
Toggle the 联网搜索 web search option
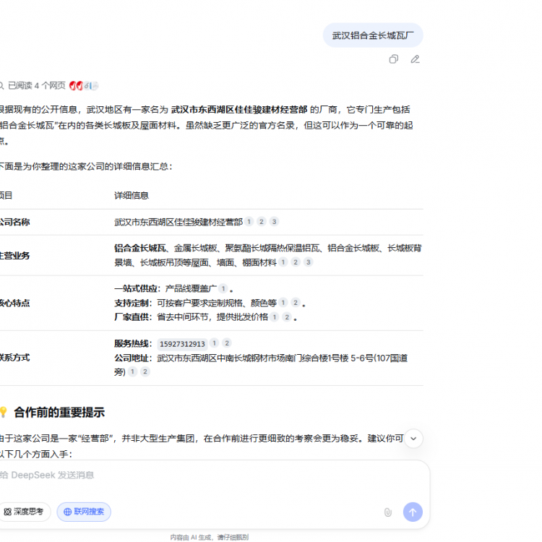(x=84, y=512)
